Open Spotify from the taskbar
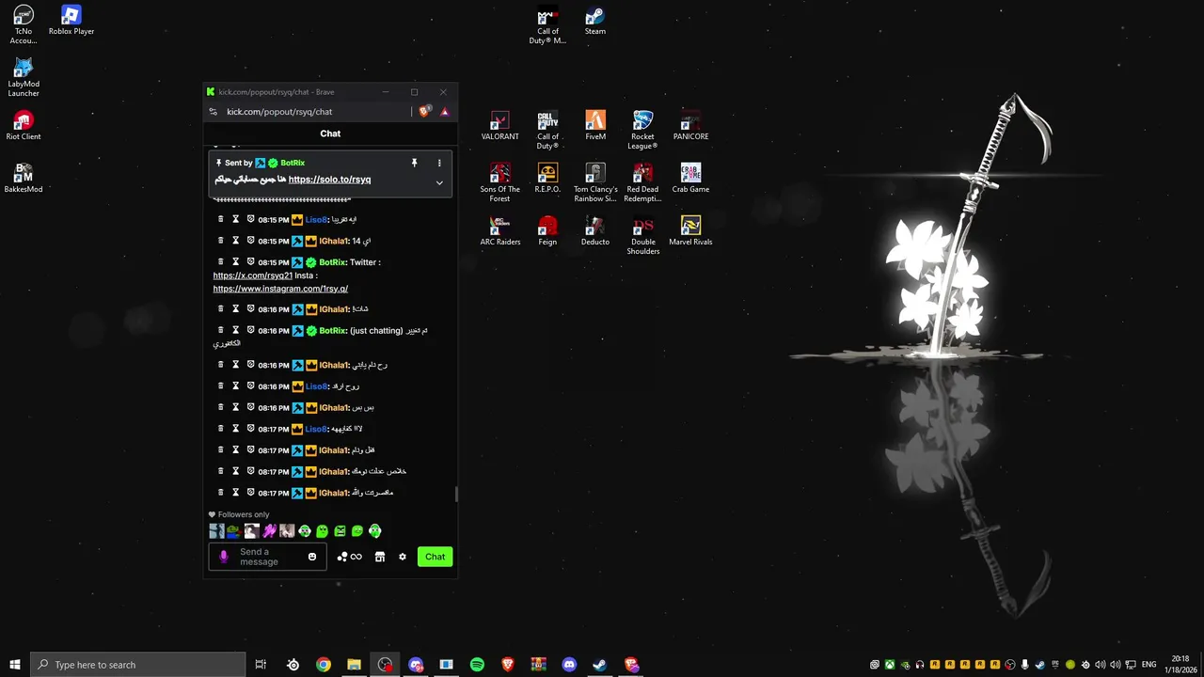 477,665
